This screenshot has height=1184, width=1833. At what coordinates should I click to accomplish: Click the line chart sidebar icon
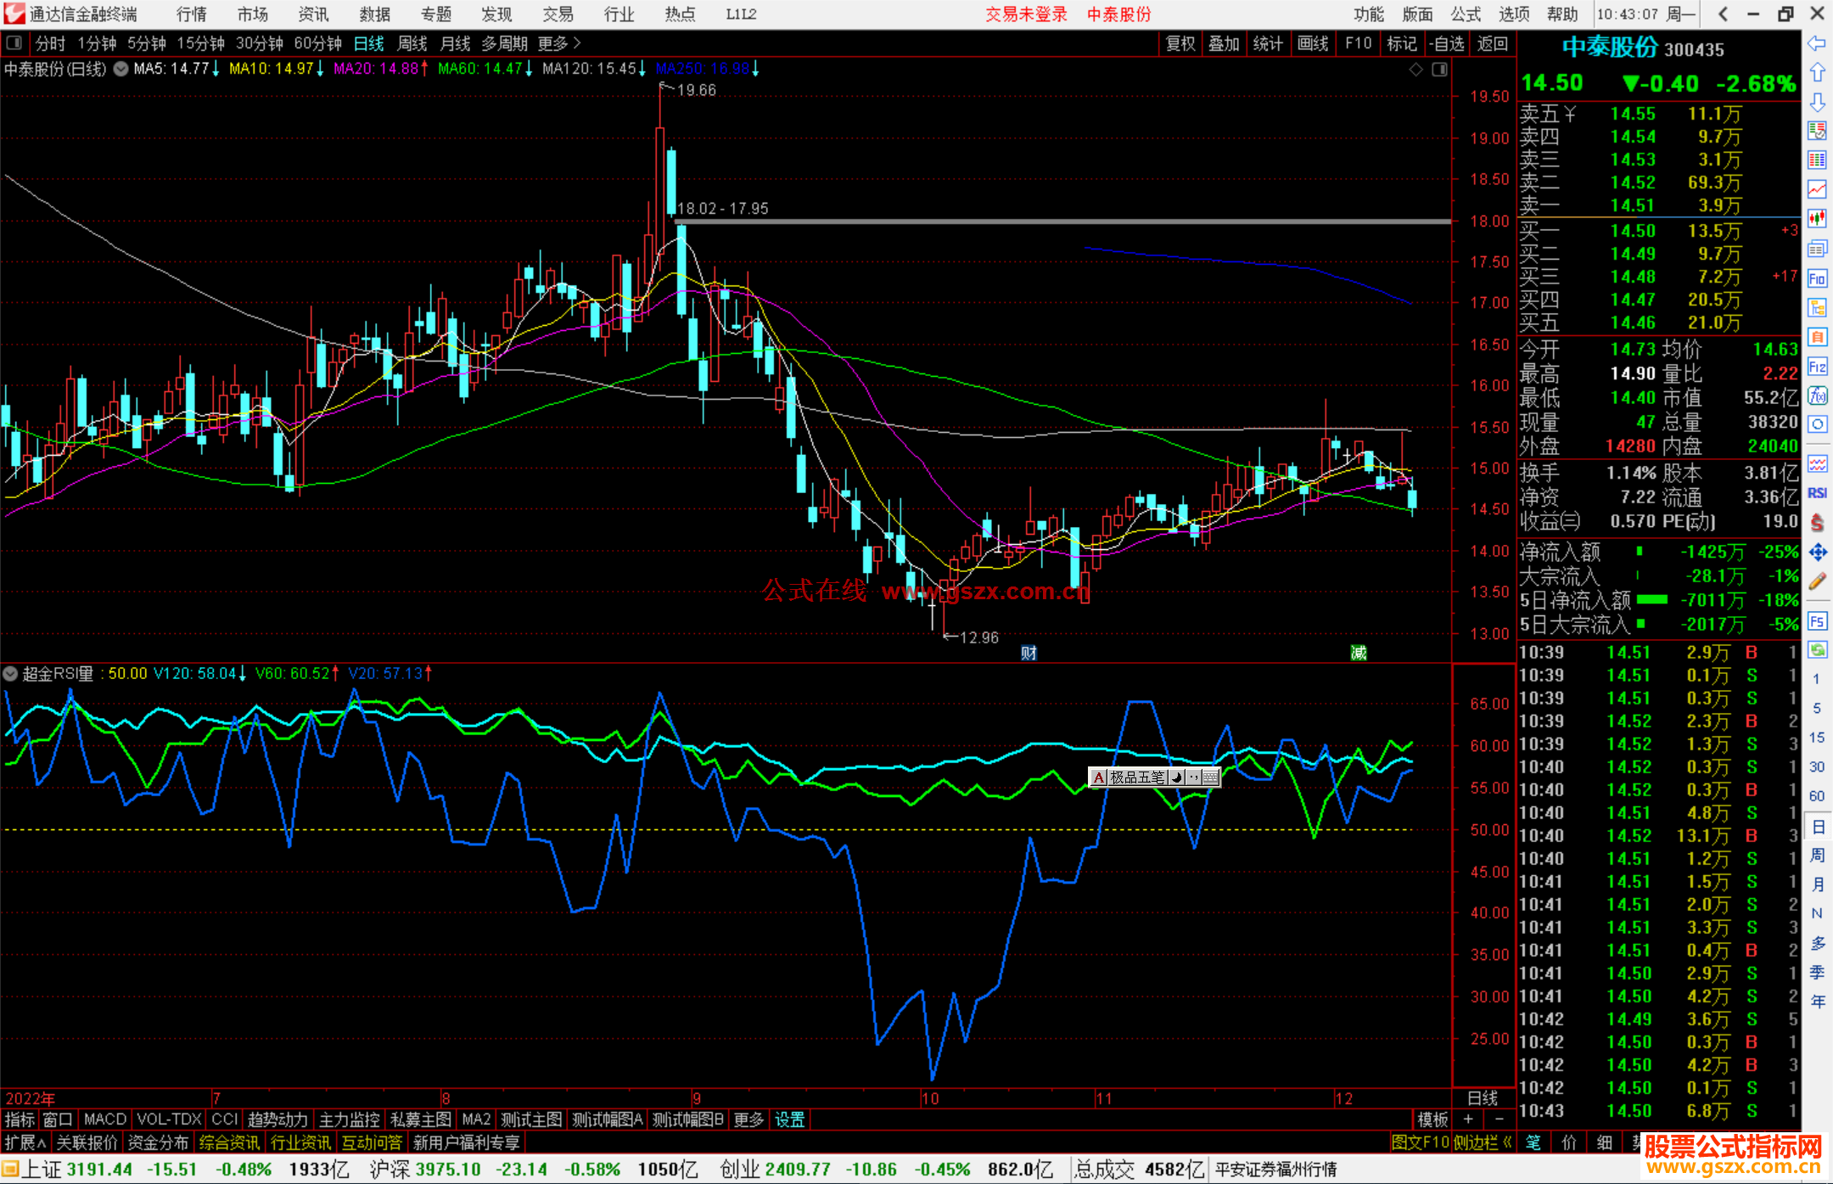pyautogui.click(x=1817, y=189)
